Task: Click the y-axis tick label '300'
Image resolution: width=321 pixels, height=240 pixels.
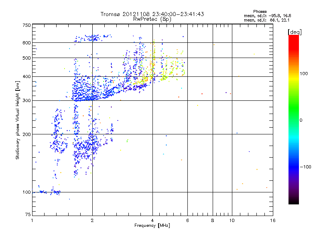Action: [26, 101]
